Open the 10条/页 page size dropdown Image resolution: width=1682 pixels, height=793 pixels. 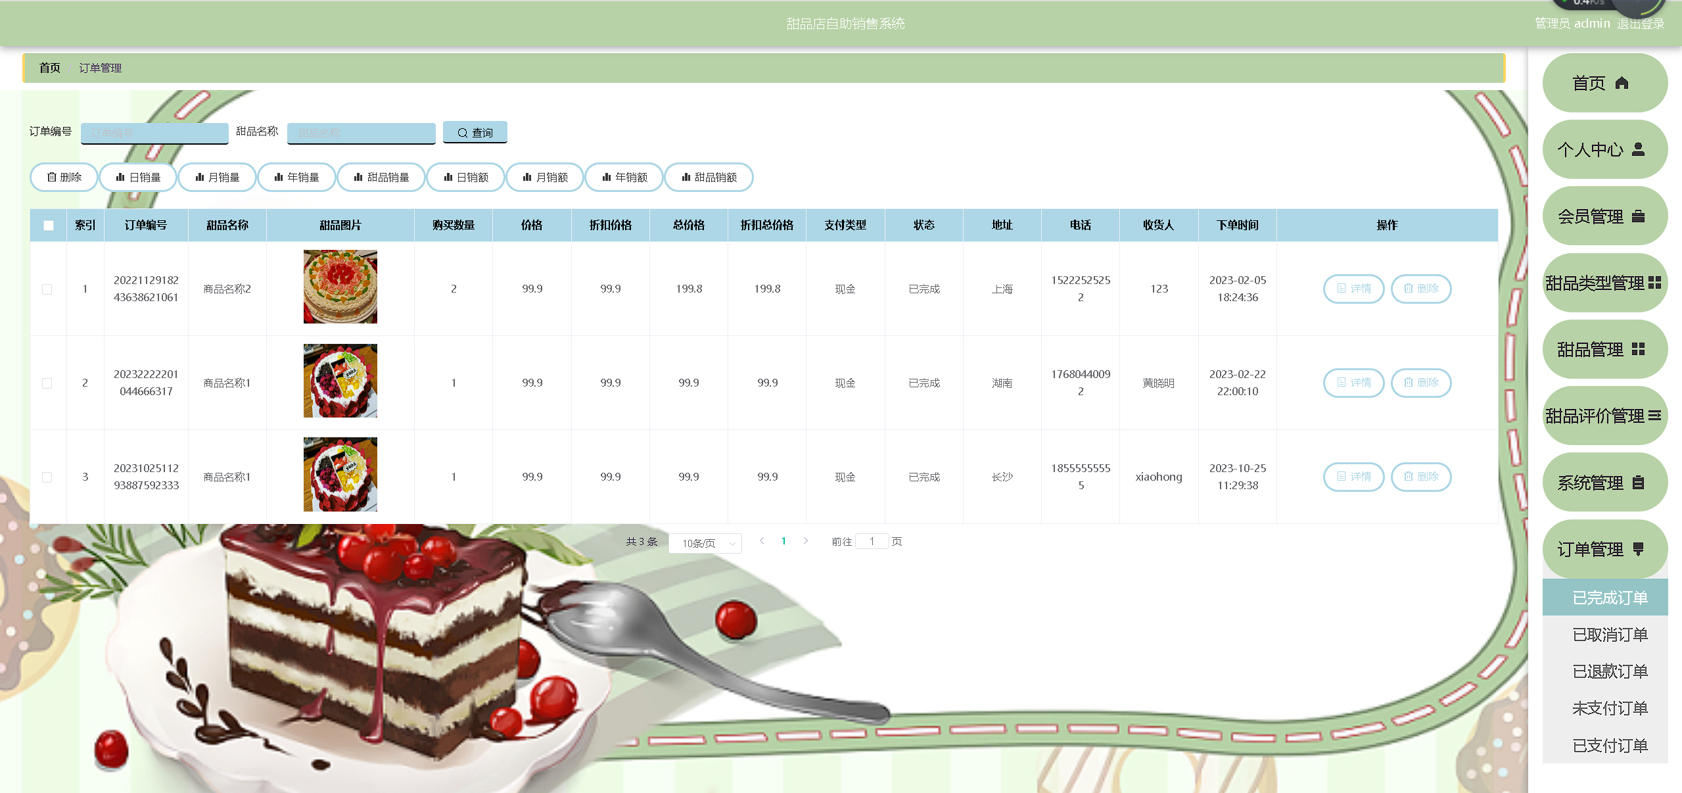[705, 543]
